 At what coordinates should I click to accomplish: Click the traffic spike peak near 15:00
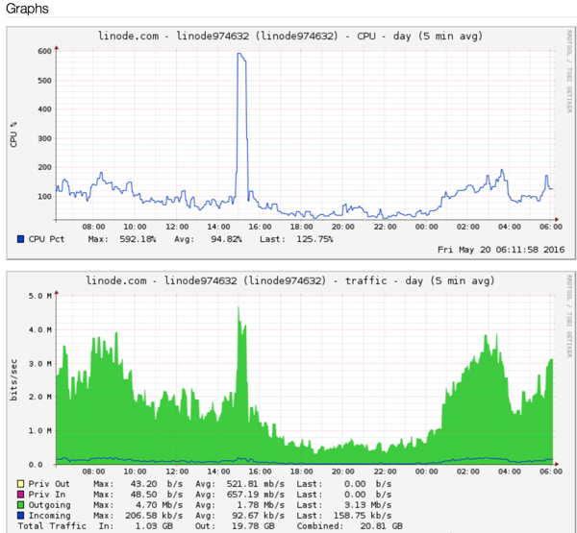point(238,308)
